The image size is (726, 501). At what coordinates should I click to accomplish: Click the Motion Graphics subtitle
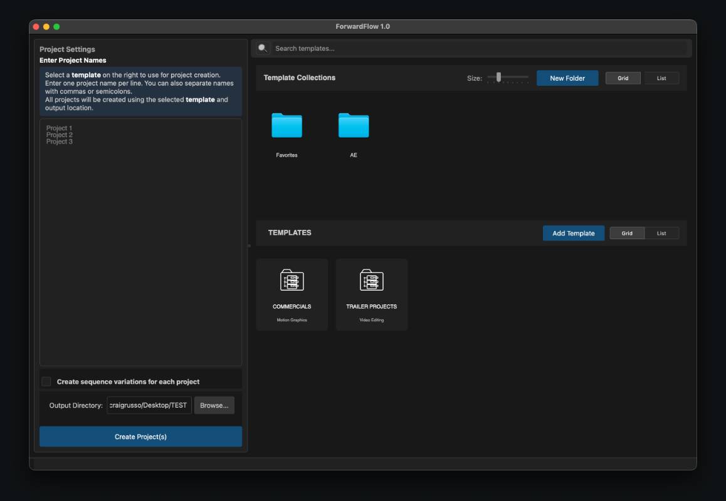[292, 320]
